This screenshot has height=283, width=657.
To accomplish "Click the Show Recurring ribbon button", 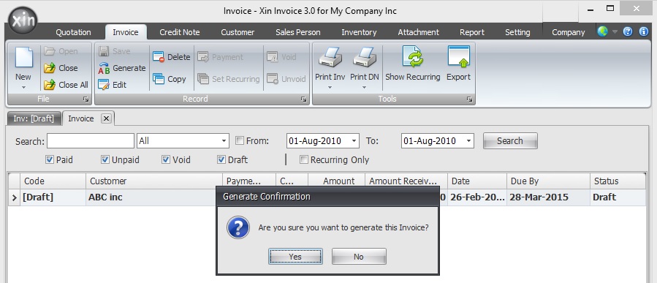I will (x=413, y=64).
